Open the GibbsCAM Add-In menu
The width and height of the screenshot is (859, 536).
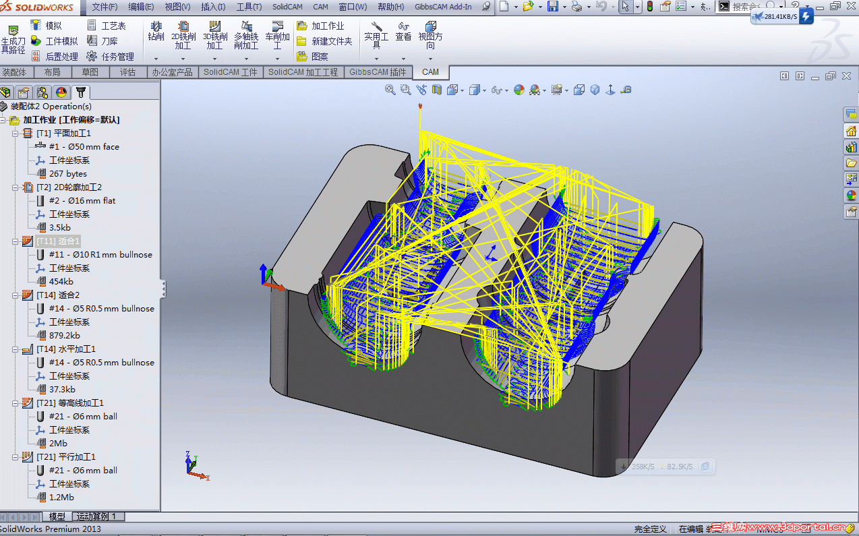pyautogui.click(x=444, y=7)
